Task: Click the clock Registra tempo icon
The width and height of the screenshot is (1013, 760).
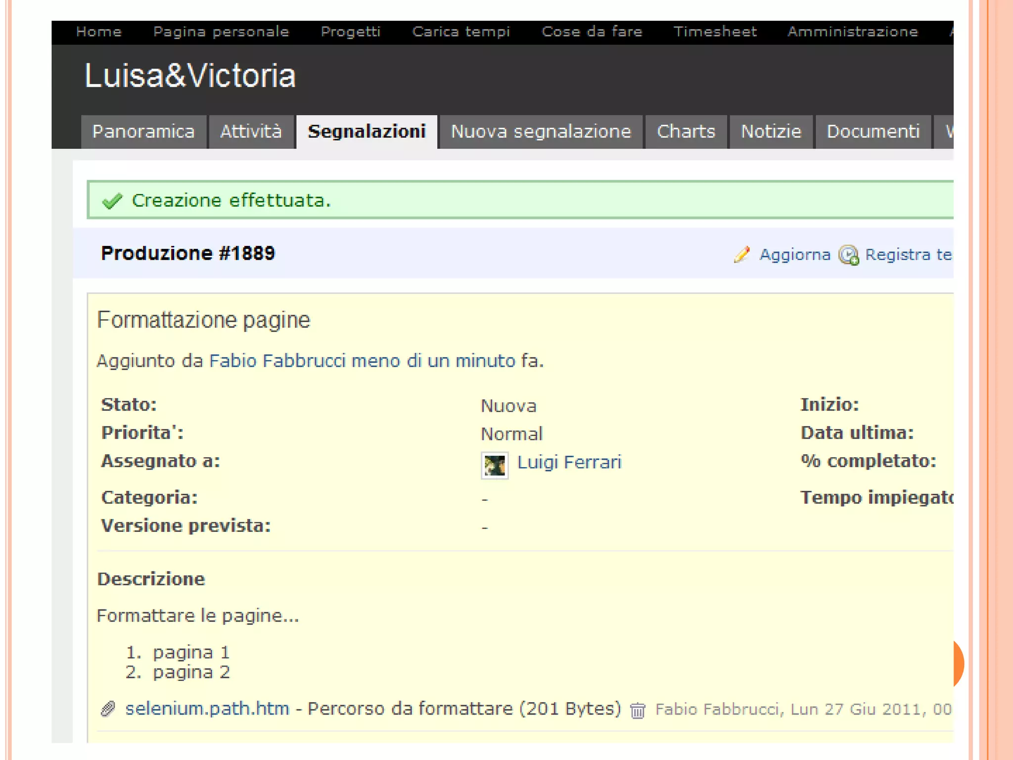Action: (849, 255)
